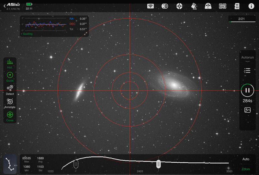Open telescope mount settings icon
Image resolution: width=259 pixels, height=175 pixels.
194,6
